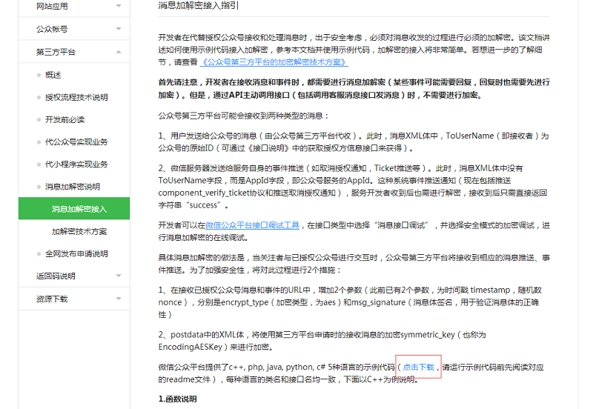Image resolution: width=593 pixels, height=409 pixels.
Task: Select the highlighted 消息加解密接入 item
Action: (x=79, y=209)
